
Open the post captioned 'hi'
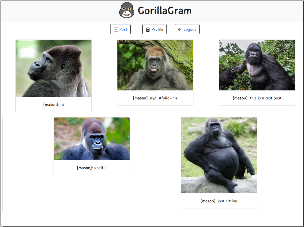coord(53,68)
